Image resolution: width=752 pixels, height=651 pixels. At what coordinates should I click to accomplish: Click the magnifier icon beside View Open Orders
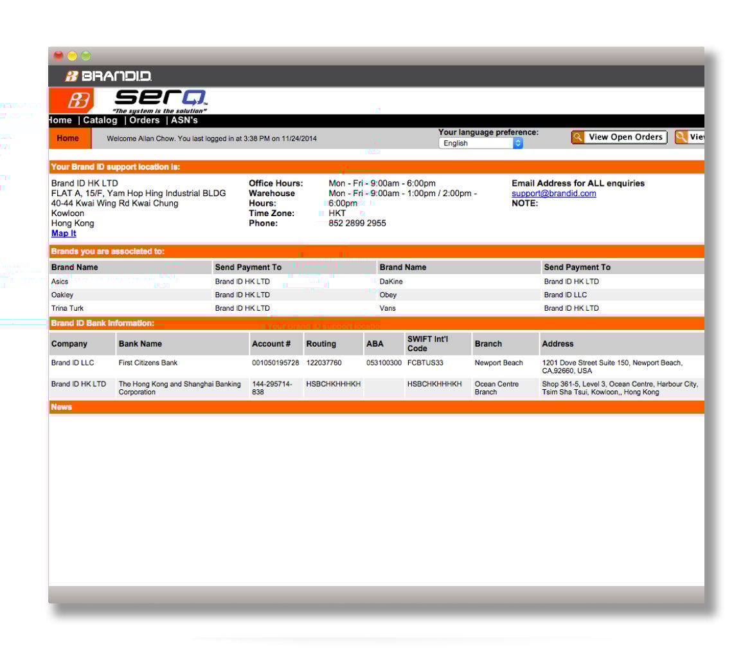pos(578,137)
